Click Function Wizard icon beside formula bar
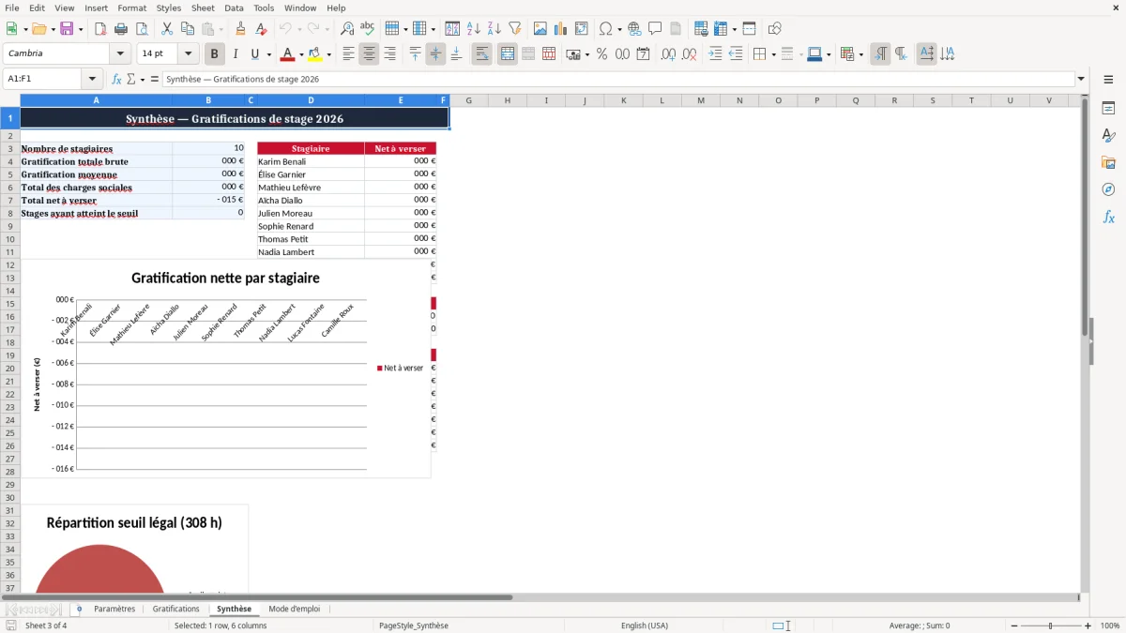1126x633 pixels. tap(117, 80)
